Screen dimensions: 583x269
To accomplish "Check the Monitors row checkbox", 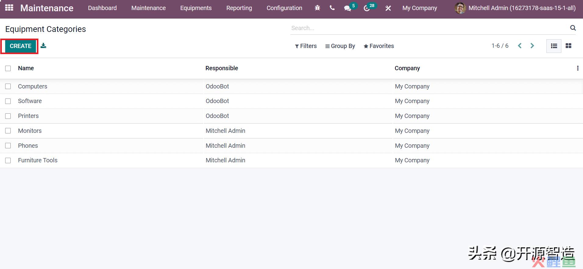I will [8, 131].
